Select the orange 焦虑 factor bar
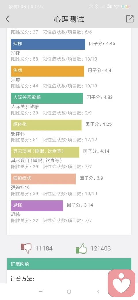Image resolution: width=138 pixels, height=300 pixels. pyautogui.click(x=47, y=71)
